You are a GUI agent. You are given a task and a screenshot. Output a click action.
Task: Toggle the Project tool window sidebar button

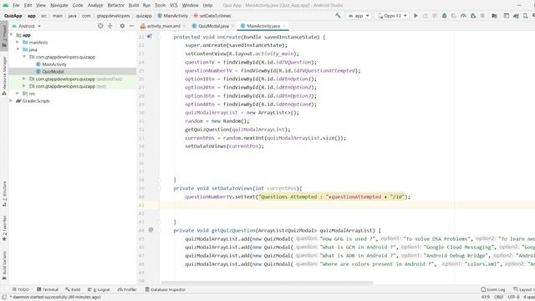tap(4, 36)
